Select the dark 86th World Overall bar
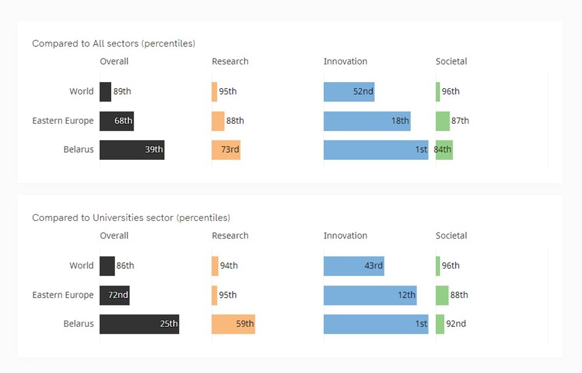The image size is (582, 373). click(107, 266)
